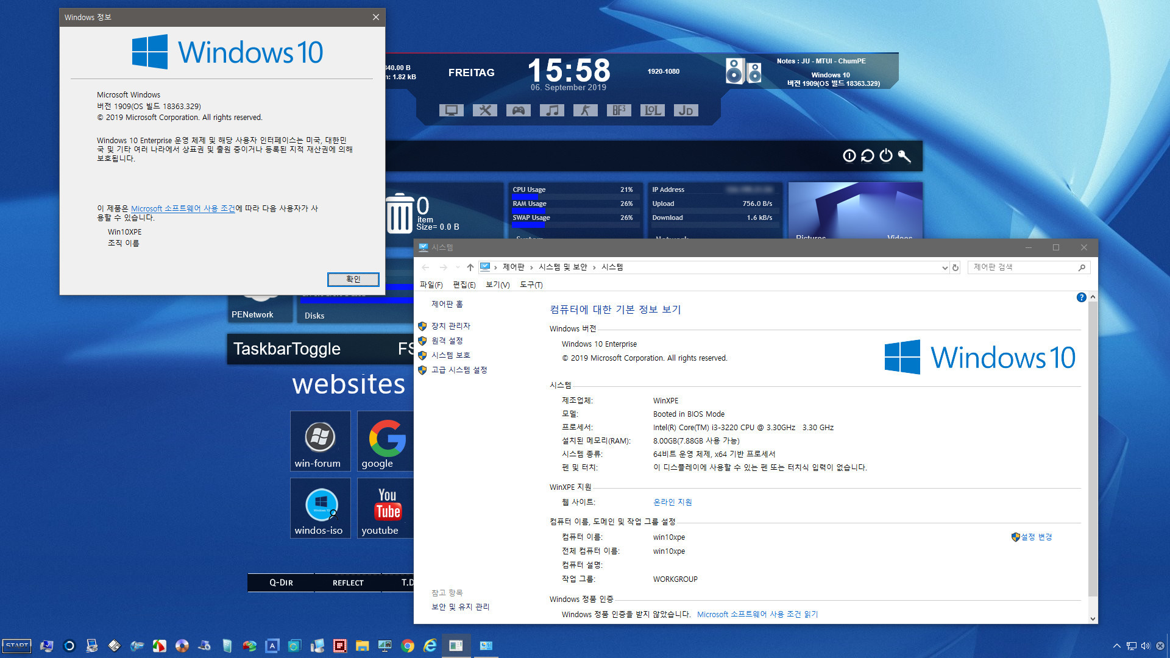Click 확인 button in Windows 정보 dialog
1170x658 pixels.
tap(353, 279)
